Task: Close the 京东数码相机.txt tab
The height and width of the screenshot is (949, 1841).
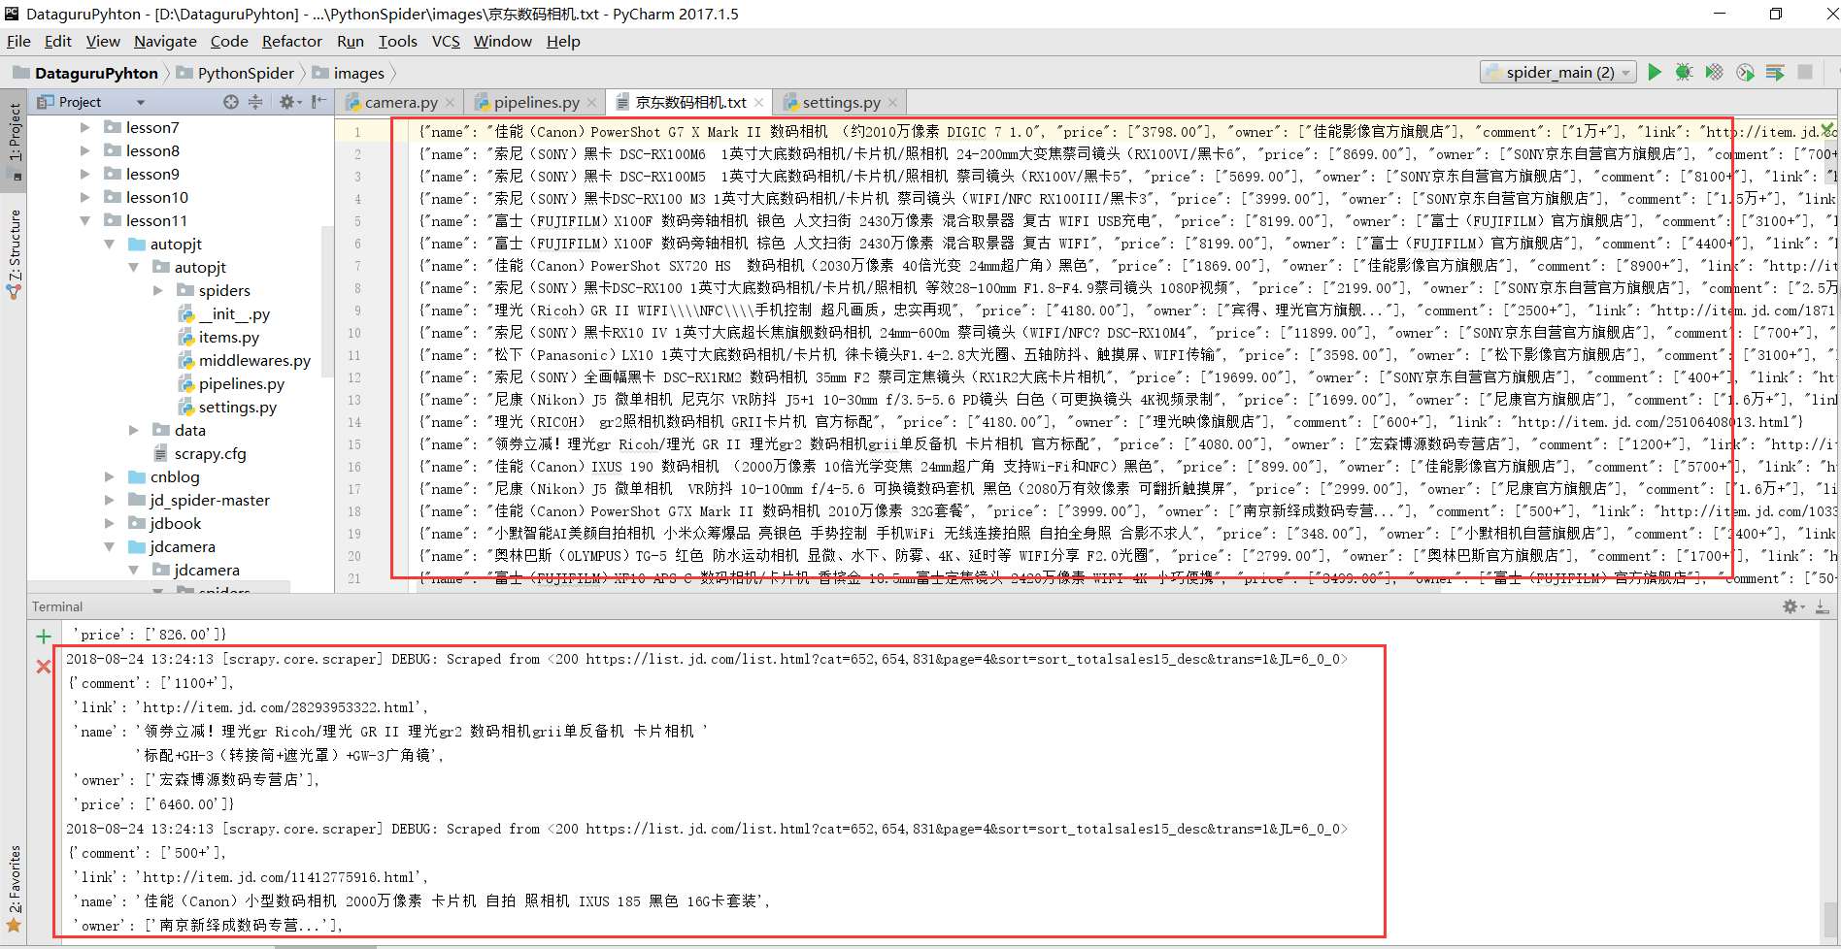Action: [x=758, y=103]
